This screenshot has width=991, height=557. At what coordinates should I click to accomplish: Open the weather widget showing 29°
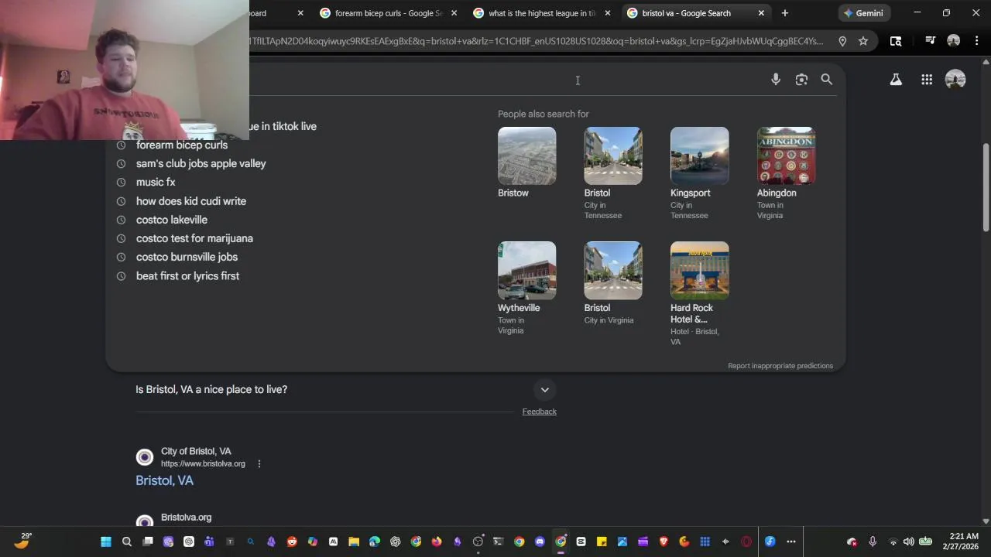[x=22, y=542]
